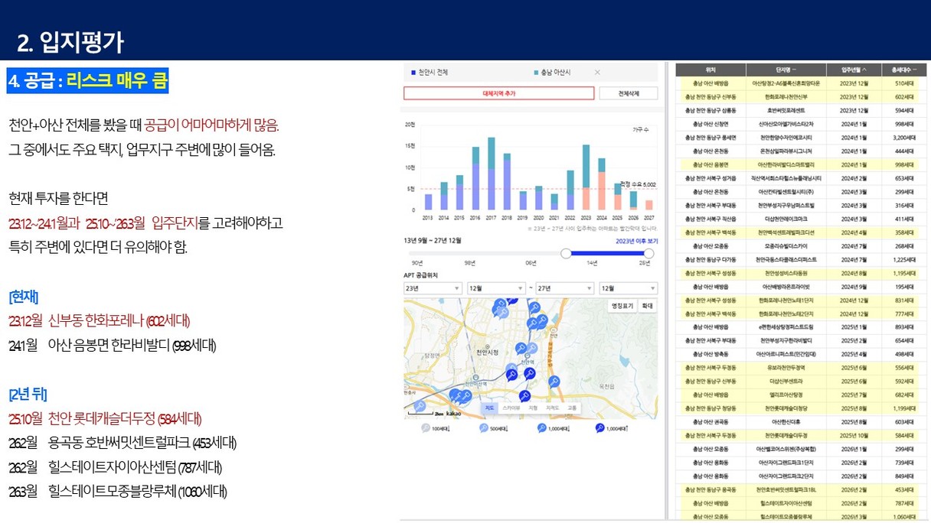Image resolution: width=931 pixels, height=523 pixels.
Task: Click the 2024 bar in the supply chart
Action: point(602,184)
